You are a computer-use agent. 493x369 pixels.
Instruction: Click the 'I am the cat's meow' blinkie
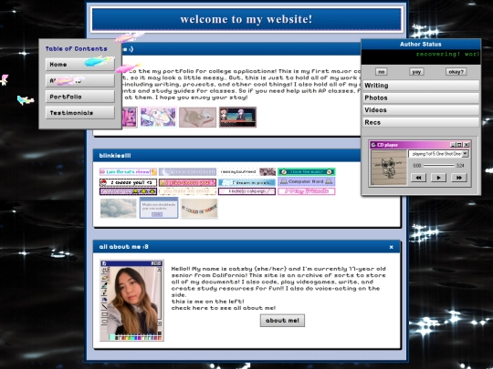click(x=128, y=171)
